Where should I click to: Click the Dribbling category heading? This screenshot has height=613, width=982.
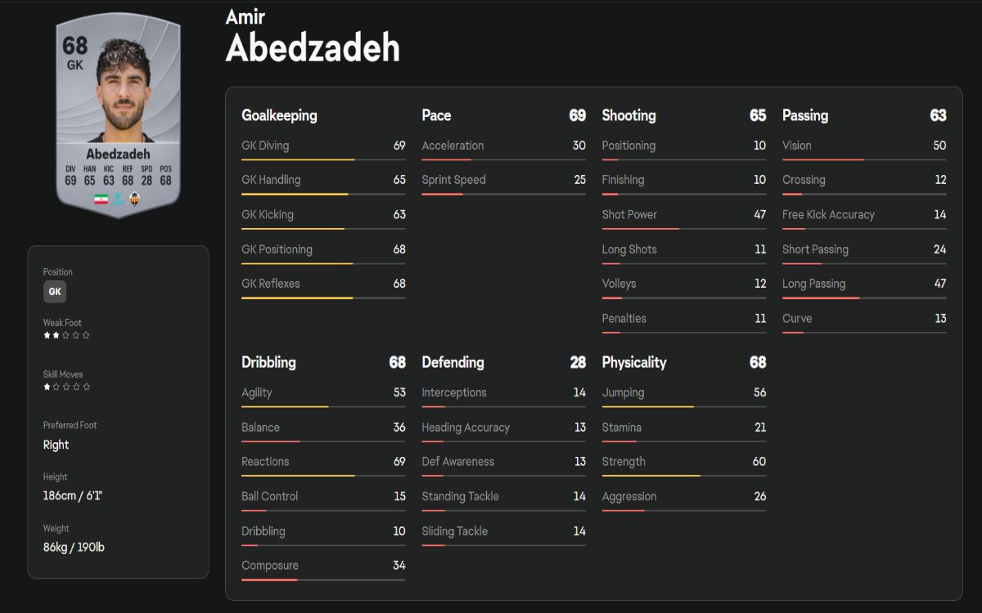[268, 362]
